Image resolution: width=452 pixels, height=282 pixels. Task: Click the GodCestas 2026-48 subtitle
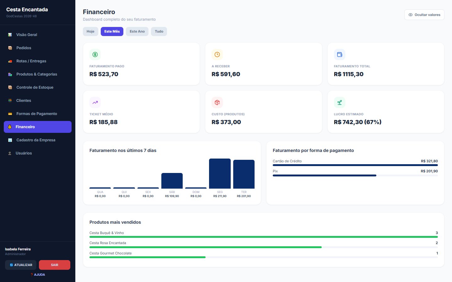point(22,16)
